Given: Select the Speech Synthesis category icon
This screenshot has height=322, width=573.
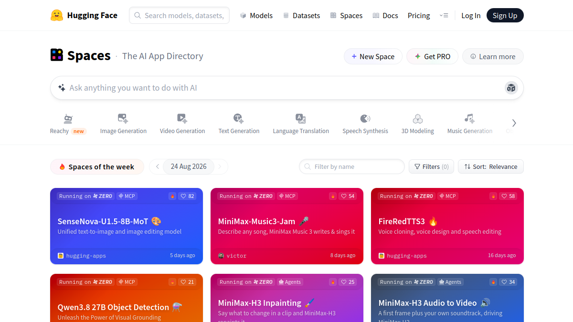Looking at the screenshot, I should pos(365,119).
